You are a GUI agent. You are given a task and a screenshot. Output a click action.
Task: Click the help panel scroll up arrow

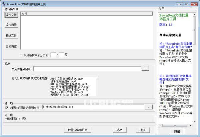[194, 15]
